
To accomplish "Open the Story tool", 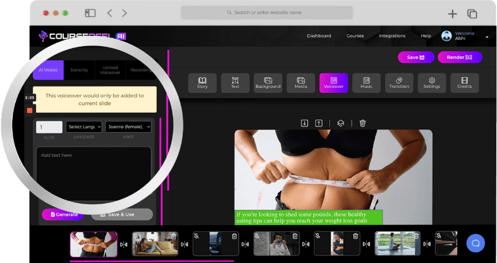I will 202,83.
